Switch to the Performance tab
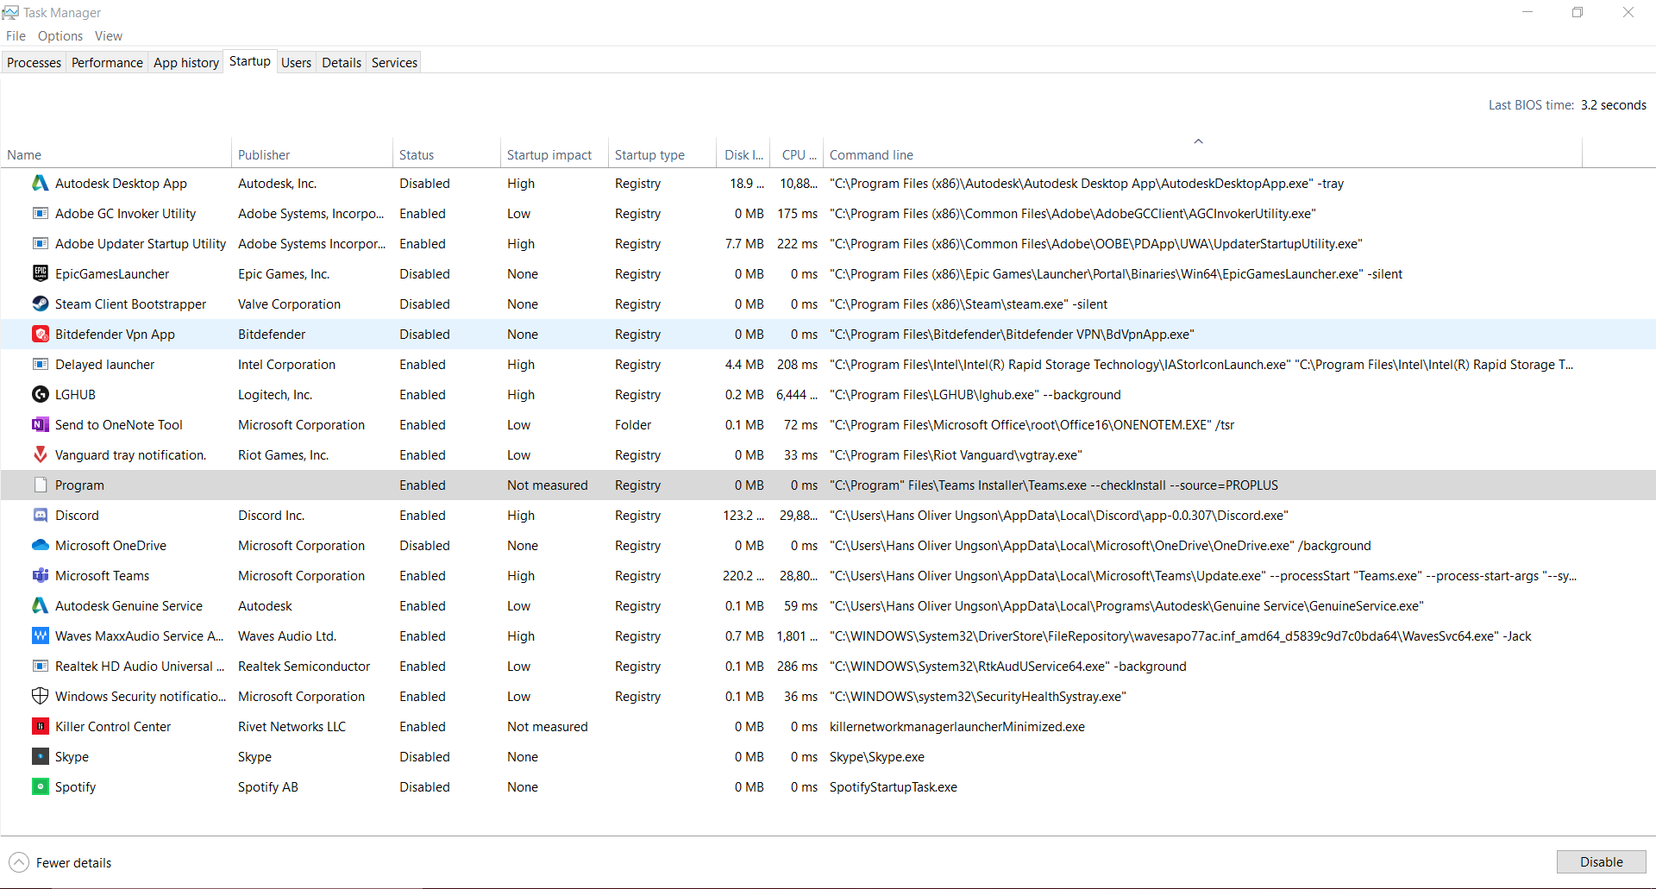This screenshot has height=889, width=1656. tap(107, 63)
